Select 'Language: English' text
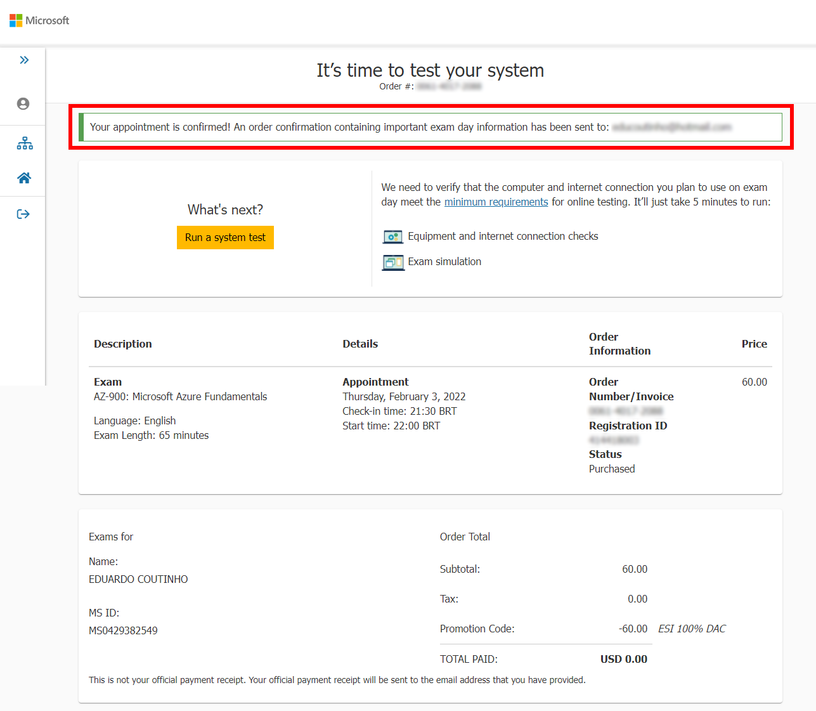 tap(135, 421)
